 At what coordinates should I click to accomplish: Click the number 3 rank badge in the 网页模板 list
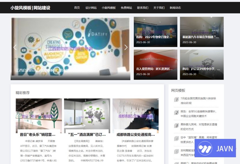pos(177,126)
